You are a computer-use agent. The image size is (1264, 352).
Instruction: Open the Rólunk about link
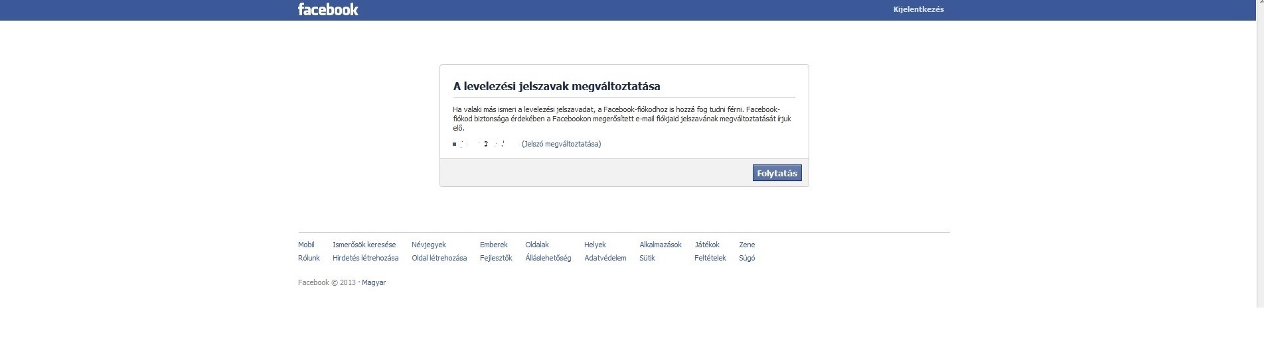(309, 258)
